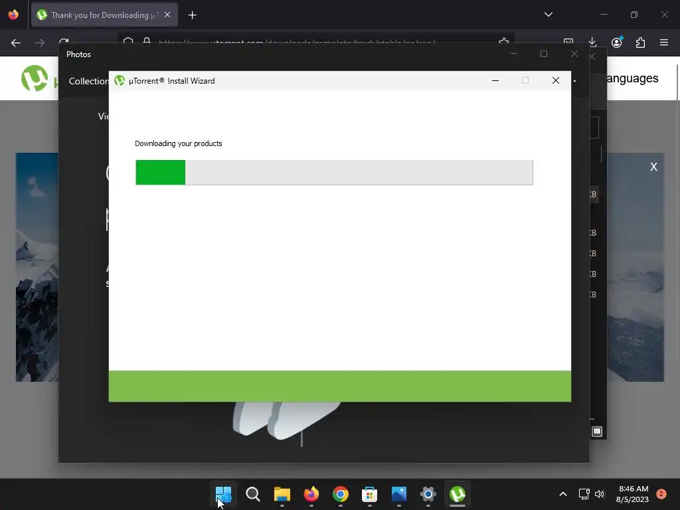Open the Collection tab in Photos
This screenshot has height=510, width=680.
[x=88, y=81]
